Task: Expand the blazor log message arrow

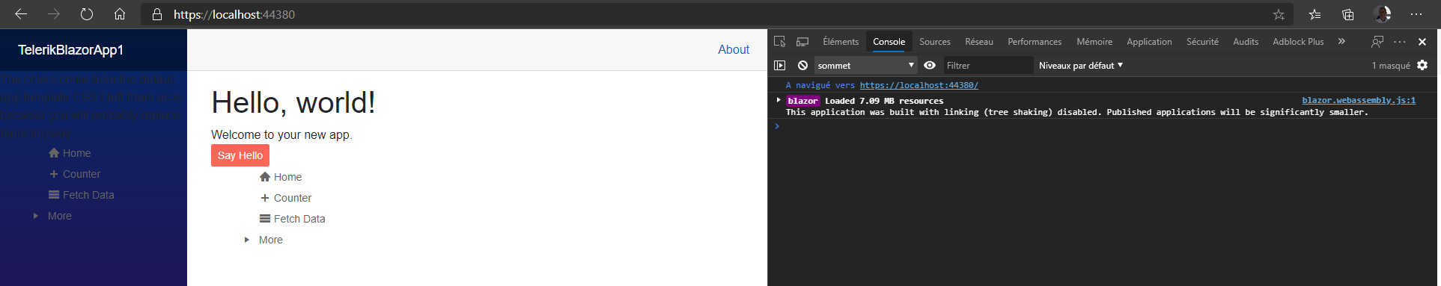Action: coord(779,100)
